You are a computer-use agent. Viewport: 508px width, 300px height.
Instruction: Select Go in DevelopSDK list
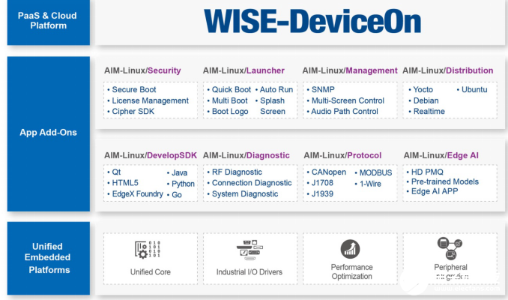pyautogui.click(x=177, y=194)
